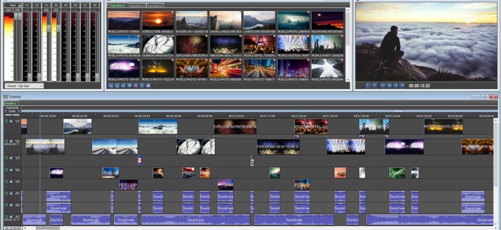Select the LANDSCAPE-MOUNTAIN clip on track V1
This screenshot has width=501, height=230.
click(x=77, y=126)
